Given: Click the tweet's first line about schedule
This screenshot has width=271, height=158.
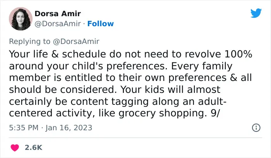Looking at the screenshot, I should pos(131,54).
